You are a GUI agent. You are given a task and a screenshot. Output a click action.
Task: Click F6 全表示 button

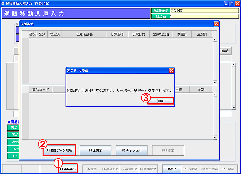click(95, 150)
